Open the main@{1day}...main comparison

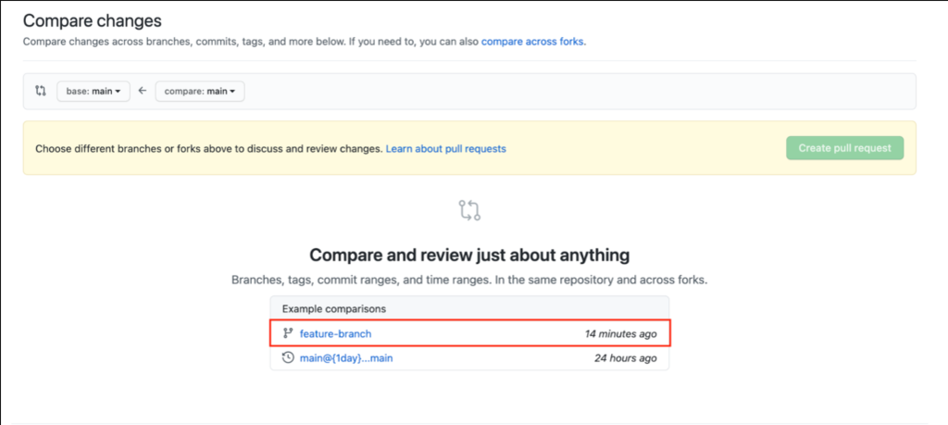point(345,357)
